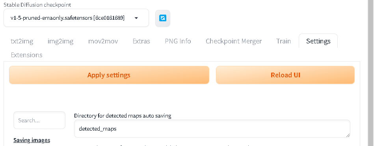
Task: Open the v1-5-pruned-emaonly.safetensors checkpoint selector
Action: (76, 18)
